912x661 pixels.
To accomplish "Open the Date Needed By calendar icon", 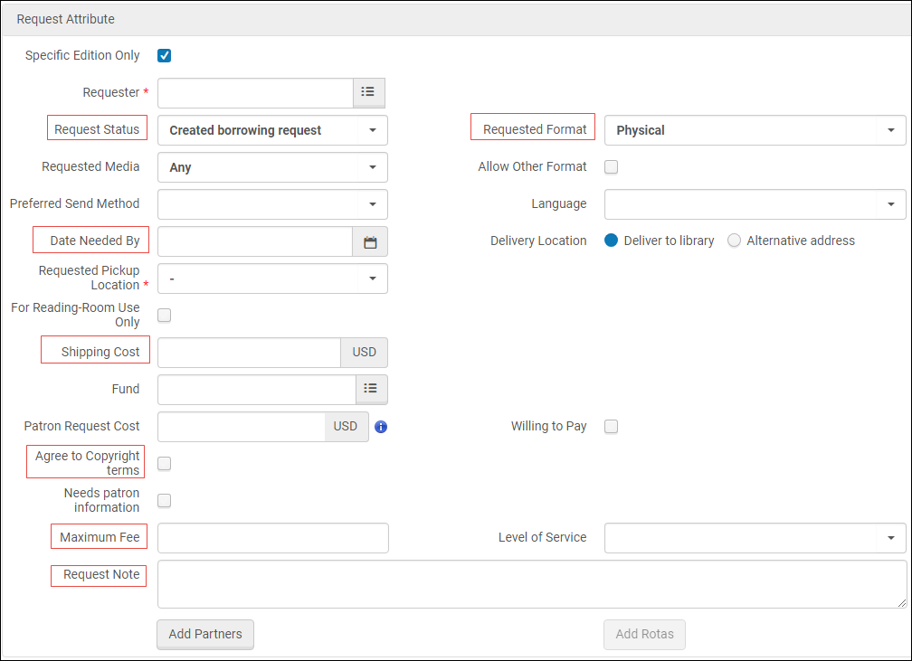I will [370, 241].
